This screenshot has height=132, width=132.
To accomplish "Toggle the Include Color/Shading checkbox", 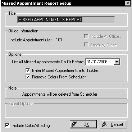I will 8,126.
